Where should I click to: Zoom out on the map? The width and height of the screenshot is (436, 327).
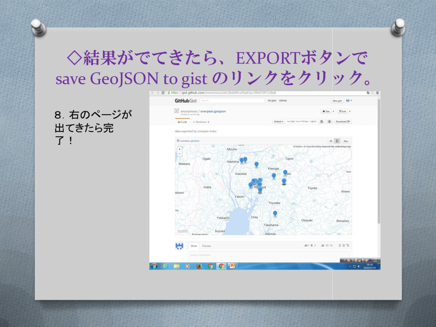coord(179,154)
